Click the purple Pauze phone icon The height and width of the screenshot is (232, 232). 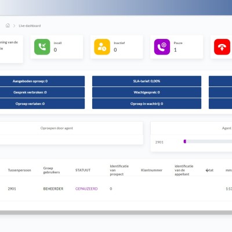pos(162,47)
